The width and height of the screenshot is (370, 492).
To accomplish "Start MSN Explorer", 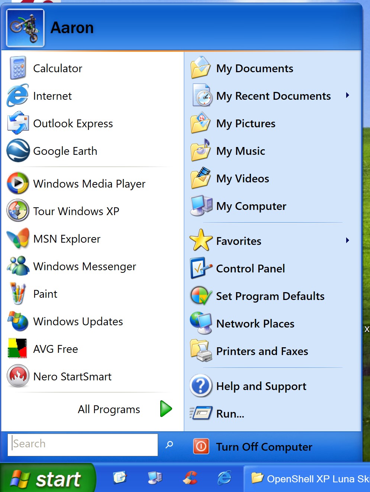I will [67, 239].
